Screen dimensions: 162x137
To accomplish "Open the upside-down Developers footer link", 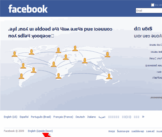I will click(138, 131).
